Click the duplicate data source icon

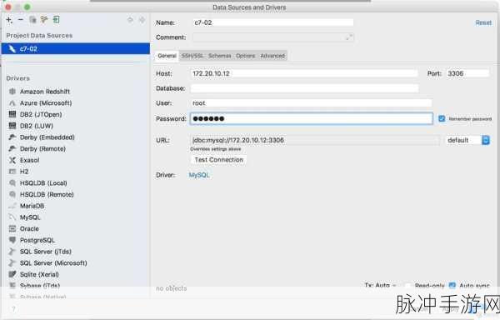32,20
